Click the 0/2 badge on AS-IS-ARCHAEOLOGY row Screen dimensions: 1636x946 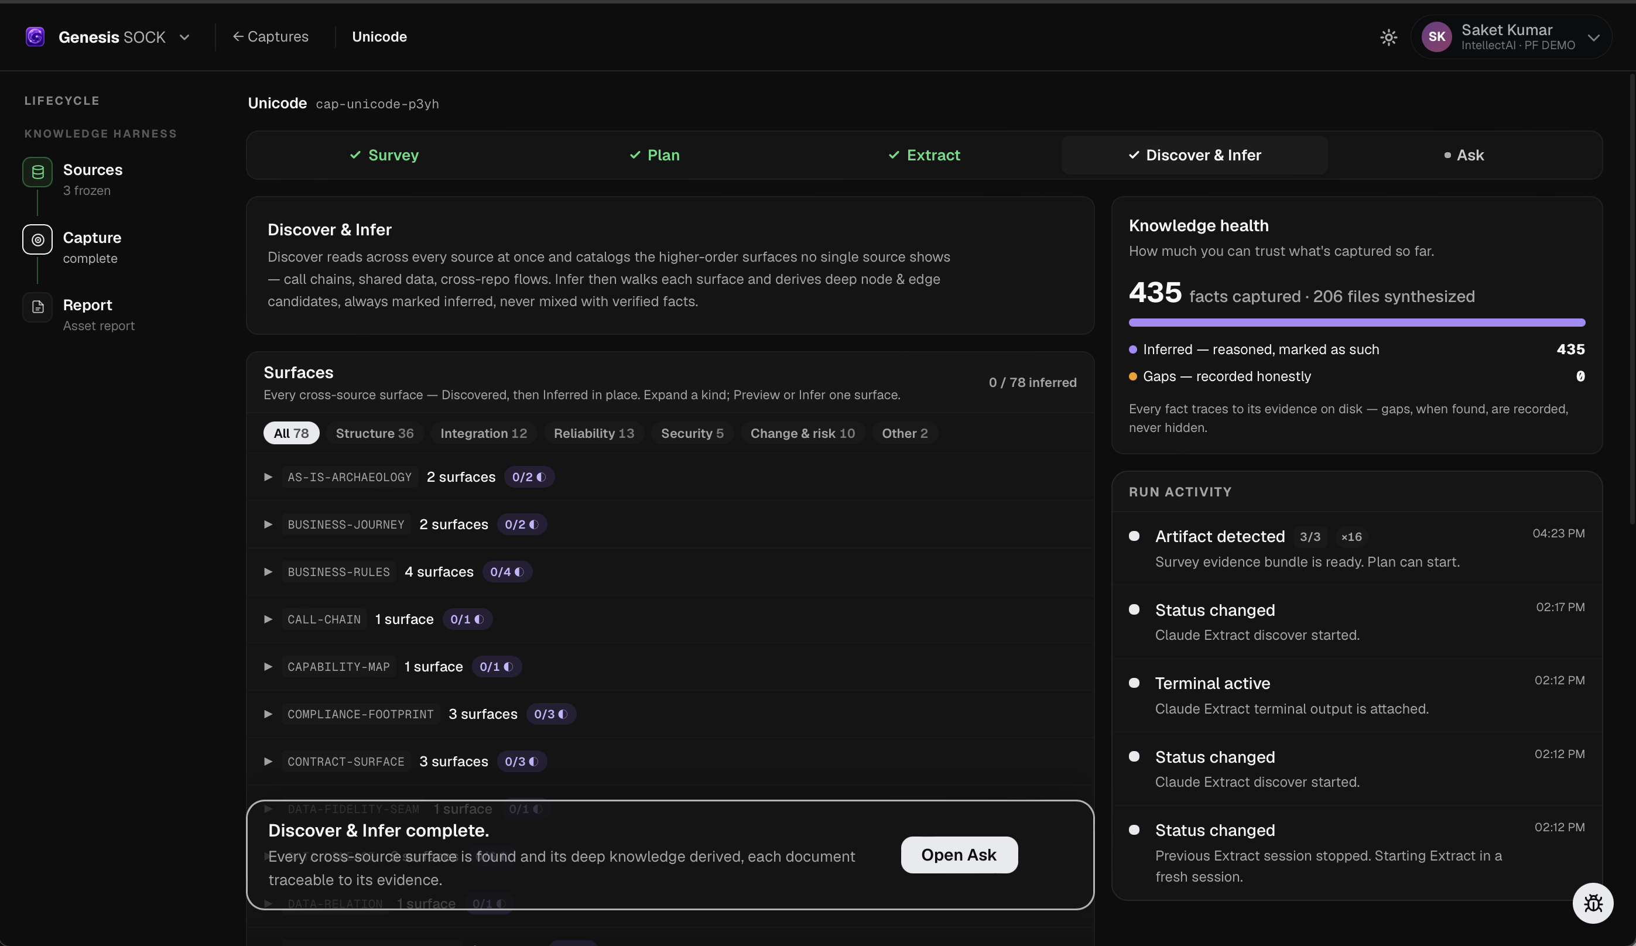click(529, 477)
